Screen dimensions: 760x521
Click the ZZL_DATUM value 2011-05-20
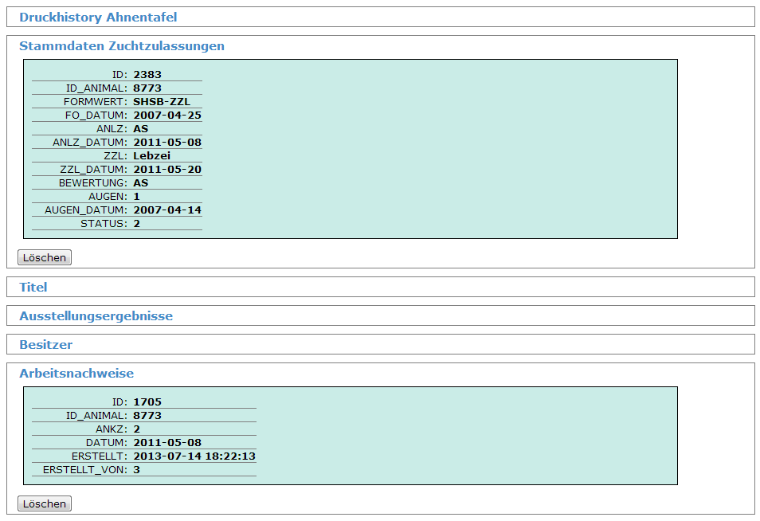coord(167,170)
